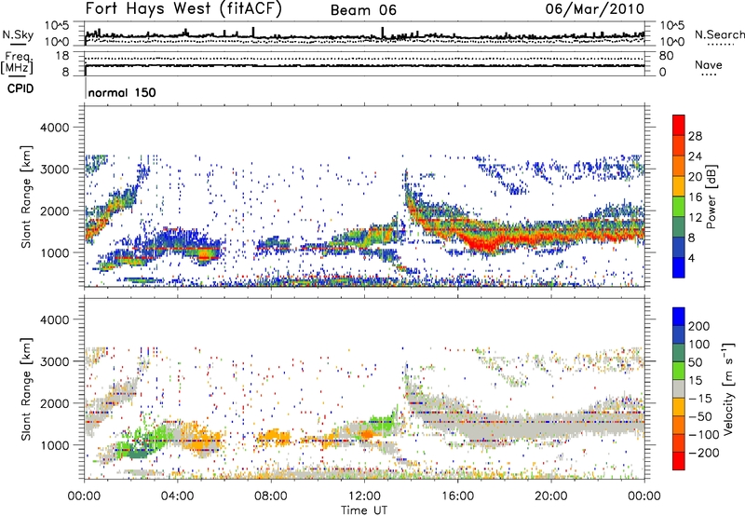Click "Slant Range [km]" label of the velocity panel
Viewport: 745px width, 516px height.
coord(26,388)
